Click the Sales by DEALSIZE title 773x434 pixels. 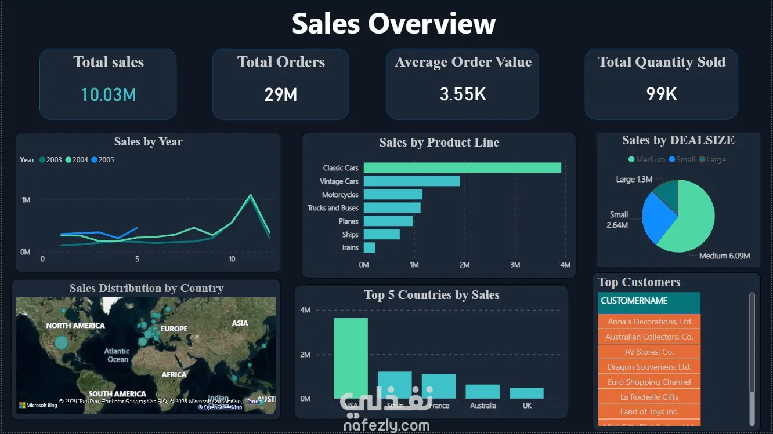tap(678, 140)
